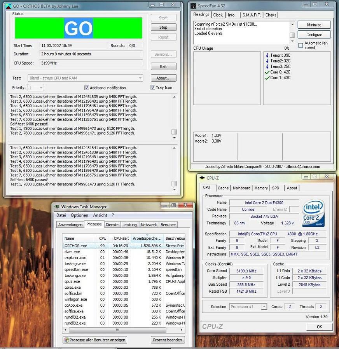Screen dimensions: 339x349
Task: Switch to the Memory tab in CPU-Z
Action: click(x=261, y=188)
